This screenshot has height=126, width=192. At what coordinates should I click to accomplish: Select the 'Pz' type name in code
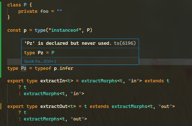click(x=24, y=68)
